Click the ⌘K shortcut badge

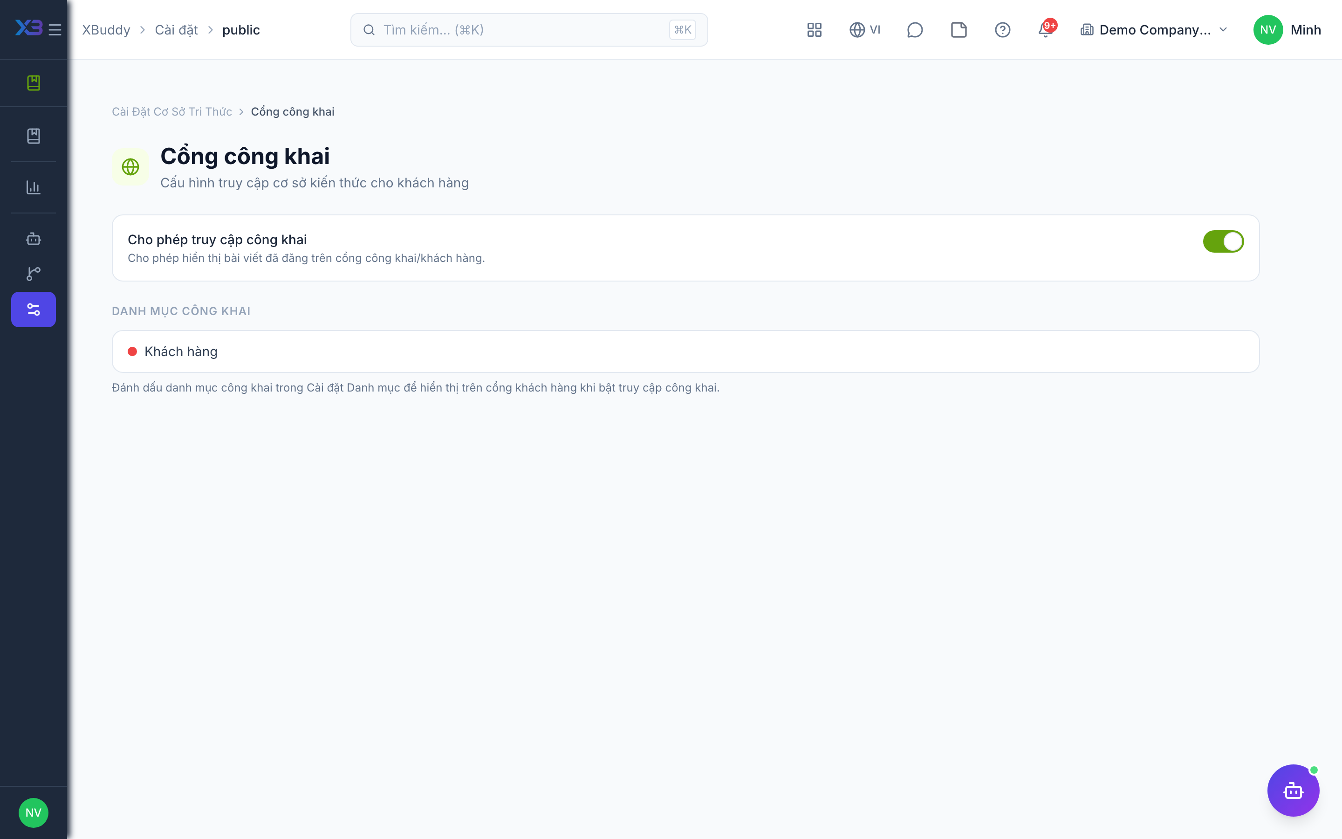click(x=683, y=30)
